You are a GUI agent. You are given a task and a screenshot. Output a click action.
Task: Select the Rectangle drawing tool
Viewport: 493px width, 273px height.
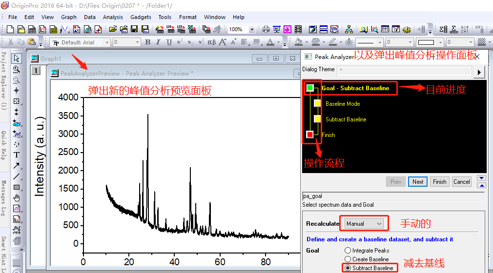tap(16, 187)
